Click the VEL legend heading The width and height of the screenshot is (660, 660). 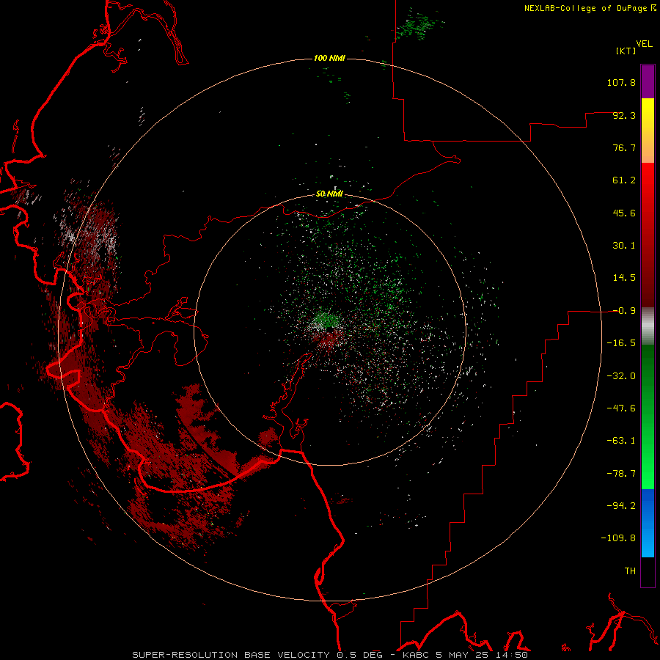(644, 43)
